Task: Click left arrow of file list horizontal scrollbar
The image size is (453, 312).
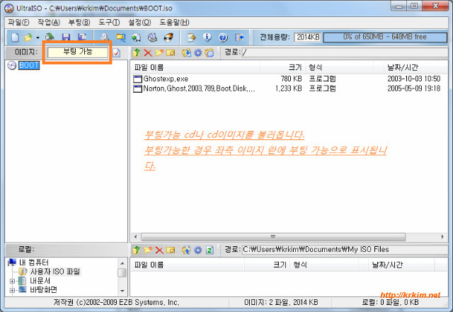Action: (135, 237)
